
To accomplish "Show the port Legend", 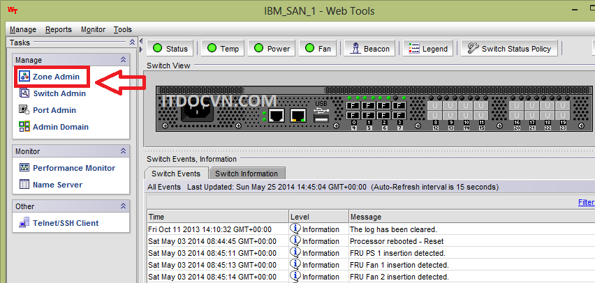I will click(x=427, y=49).
